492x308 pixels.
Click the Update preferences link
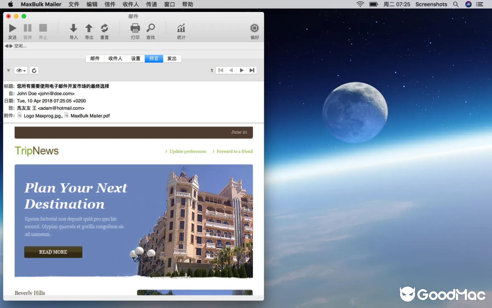click(188, 151)
